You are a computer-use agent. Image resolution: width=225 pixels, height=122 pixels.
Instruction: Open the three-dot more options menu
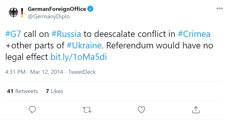[220, 9]
